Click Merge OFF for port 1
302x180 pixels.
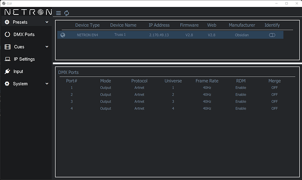point(274,88)
